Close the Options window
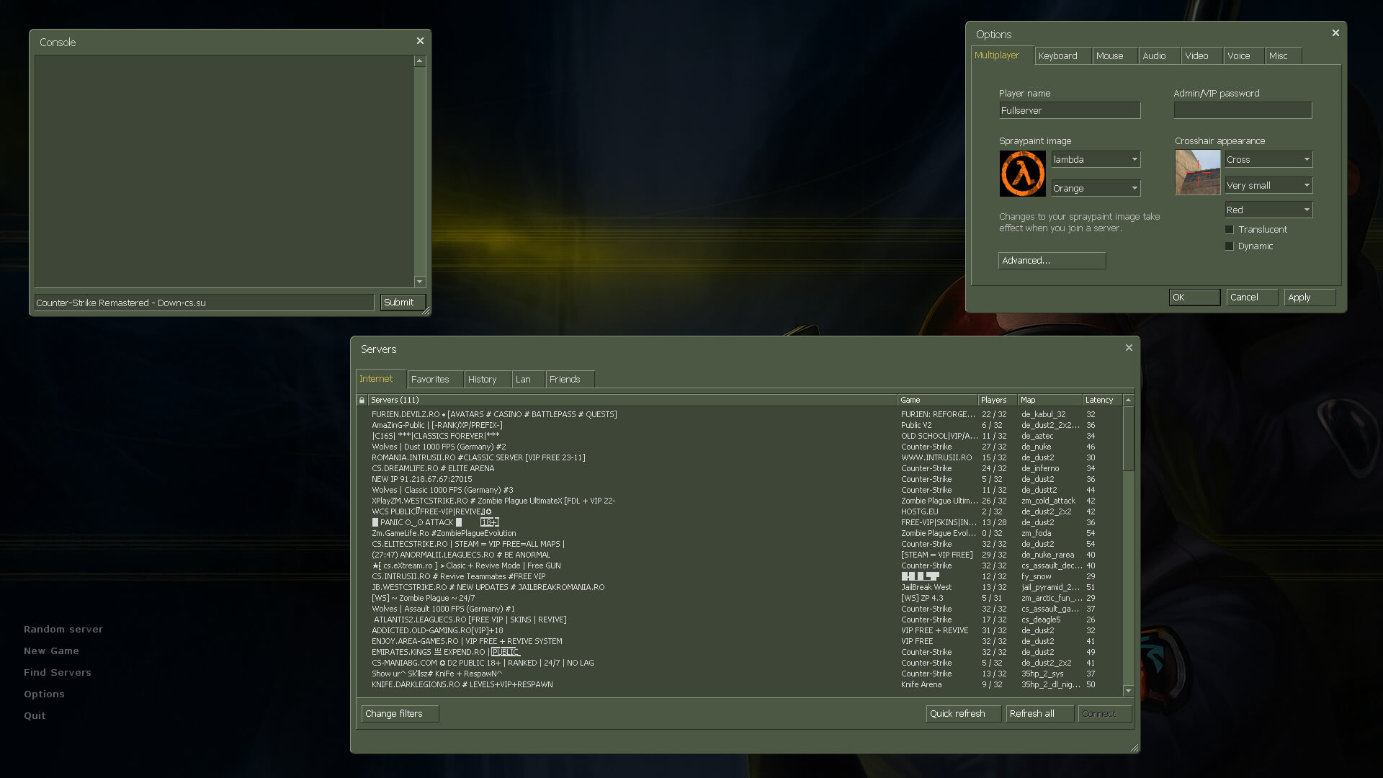This screenshot has width=1383, height=778. tap(1335, 33)
